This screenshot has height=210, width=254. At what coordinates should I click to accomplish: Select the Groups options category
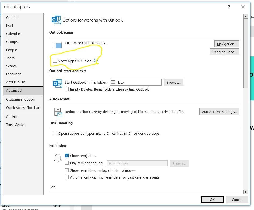point(23,42)
